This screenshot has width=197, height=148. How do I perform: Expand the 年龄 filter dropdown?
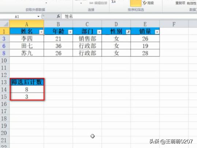pyautogui.click(x=70, y=32)
